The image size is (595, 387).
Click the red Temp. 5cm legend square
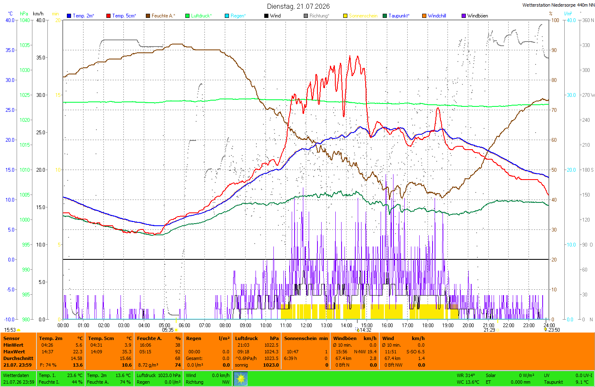click(108, 16)
